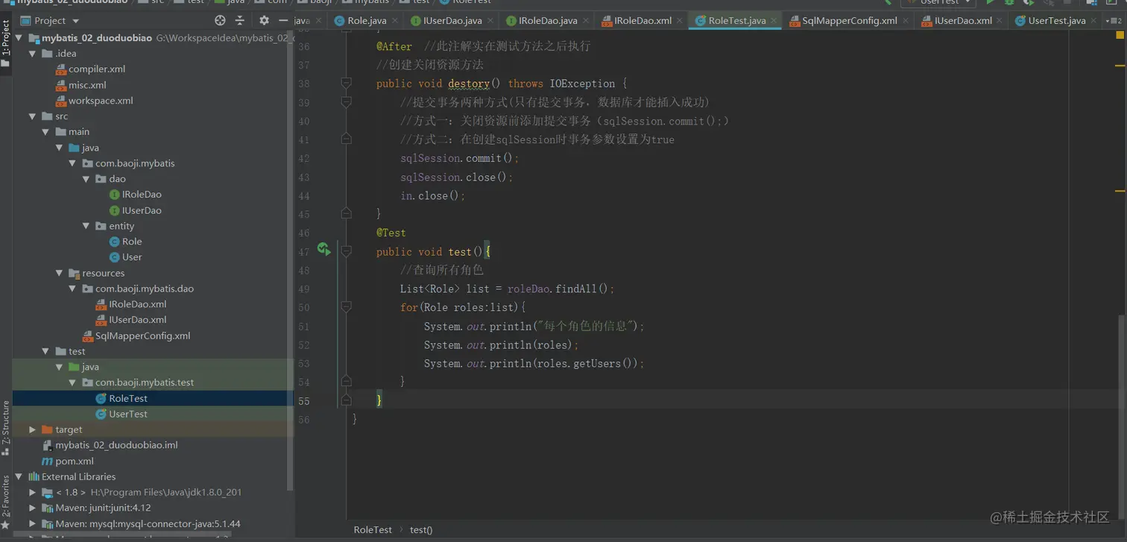Click the error stripe marker near line 37
Image resolution: width=1127 pixels, height=542 pixels.
1120,66
